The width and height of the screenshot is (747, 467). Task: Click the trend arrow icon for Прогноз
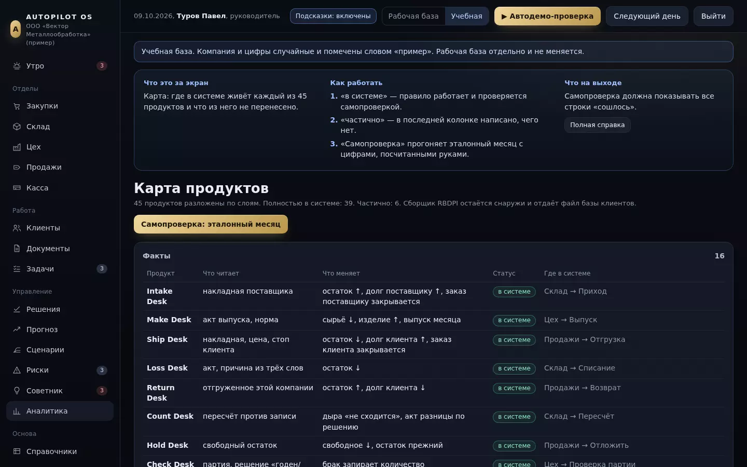point(17,329)
